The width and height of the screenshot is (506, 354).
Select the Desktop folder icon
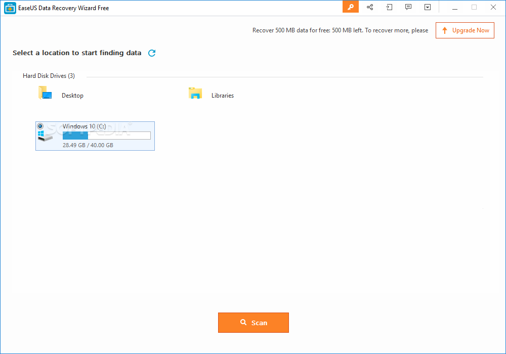pos(45,93)
